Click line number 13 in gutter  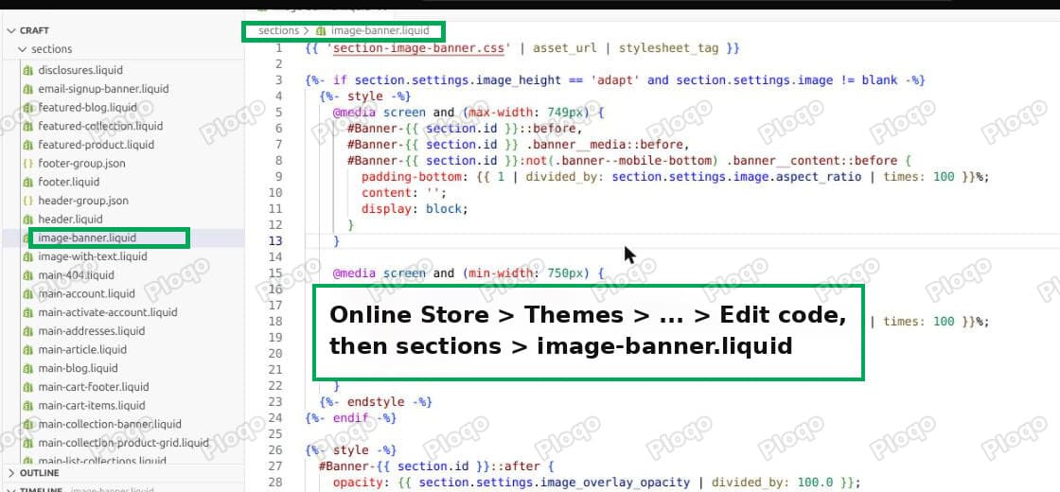click(275, 241)
